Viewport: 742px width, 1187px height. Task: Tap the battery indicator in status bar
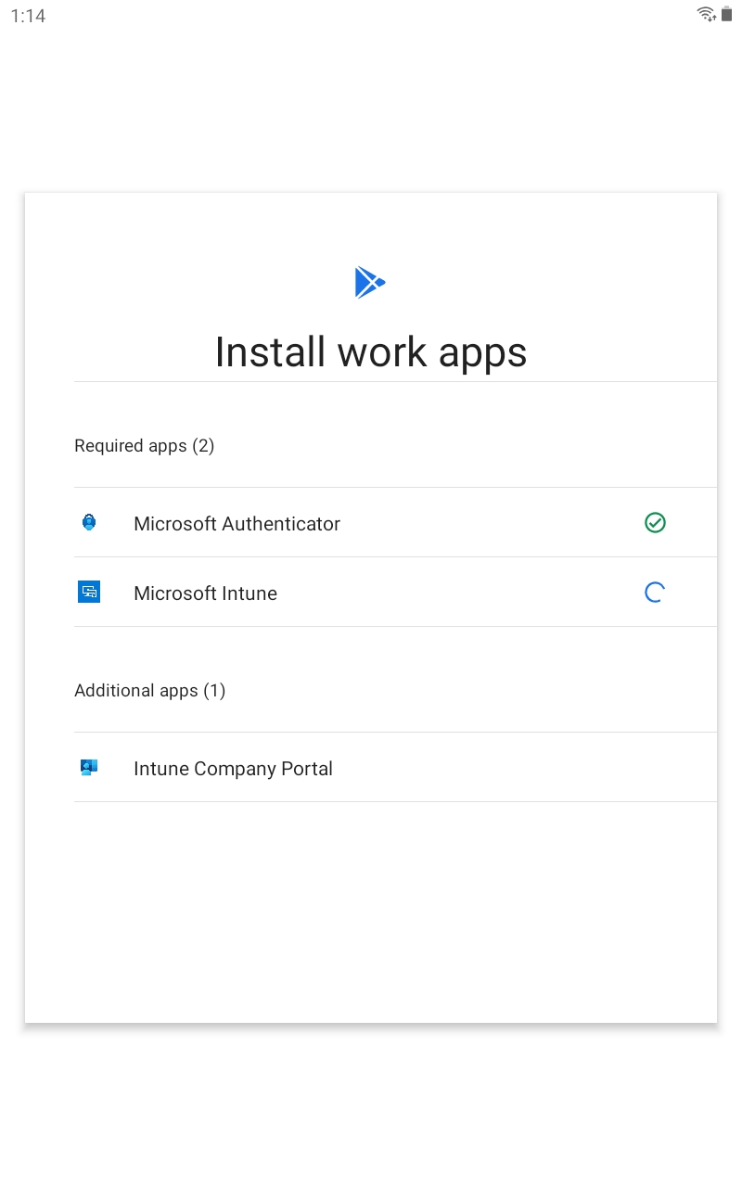coord(727,14)
